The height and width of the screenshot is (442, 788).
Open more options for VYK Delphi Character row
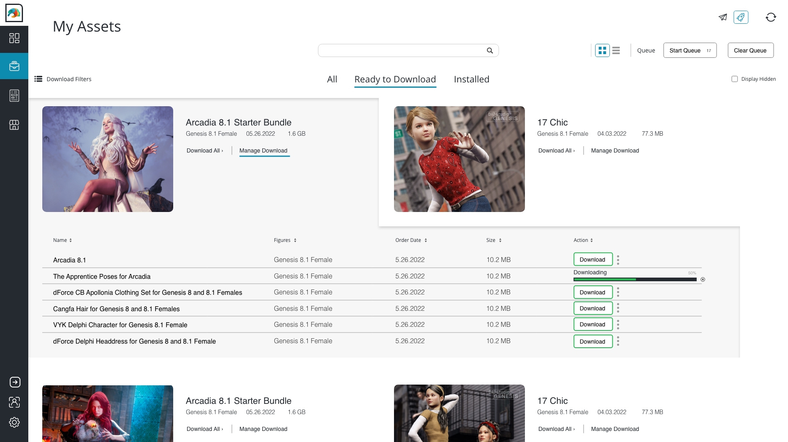click(618, 324)
